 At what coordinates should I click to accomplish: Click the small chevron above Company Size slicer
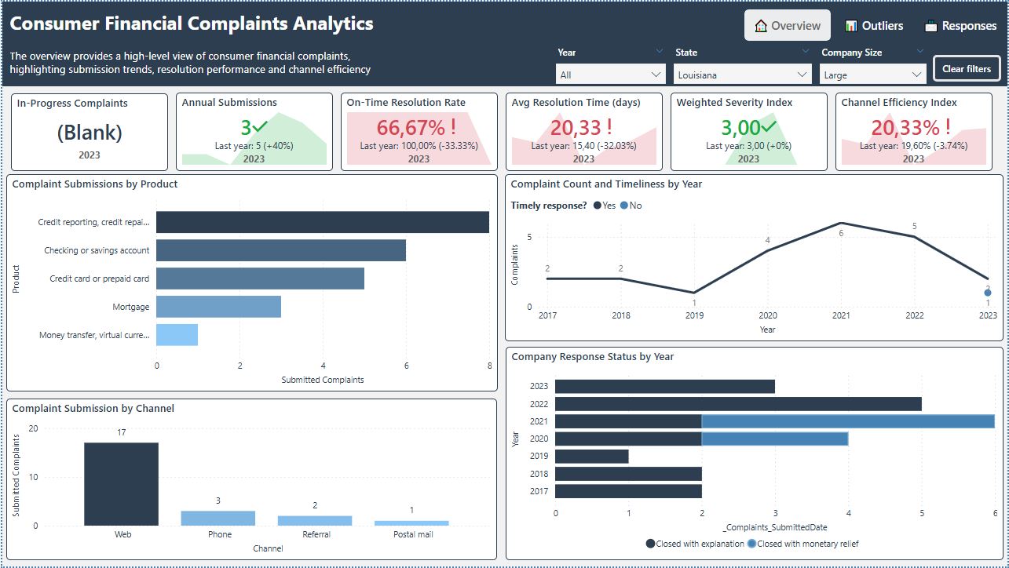pos(920,52)
